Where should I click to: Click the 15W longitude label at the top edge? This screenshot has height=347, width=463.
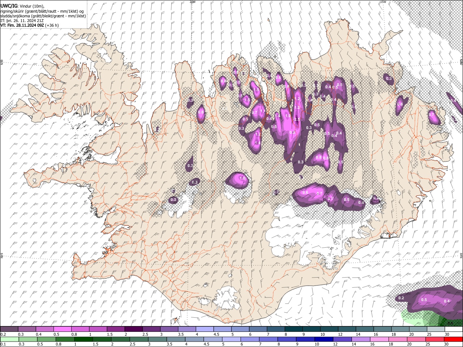(383, 2)
